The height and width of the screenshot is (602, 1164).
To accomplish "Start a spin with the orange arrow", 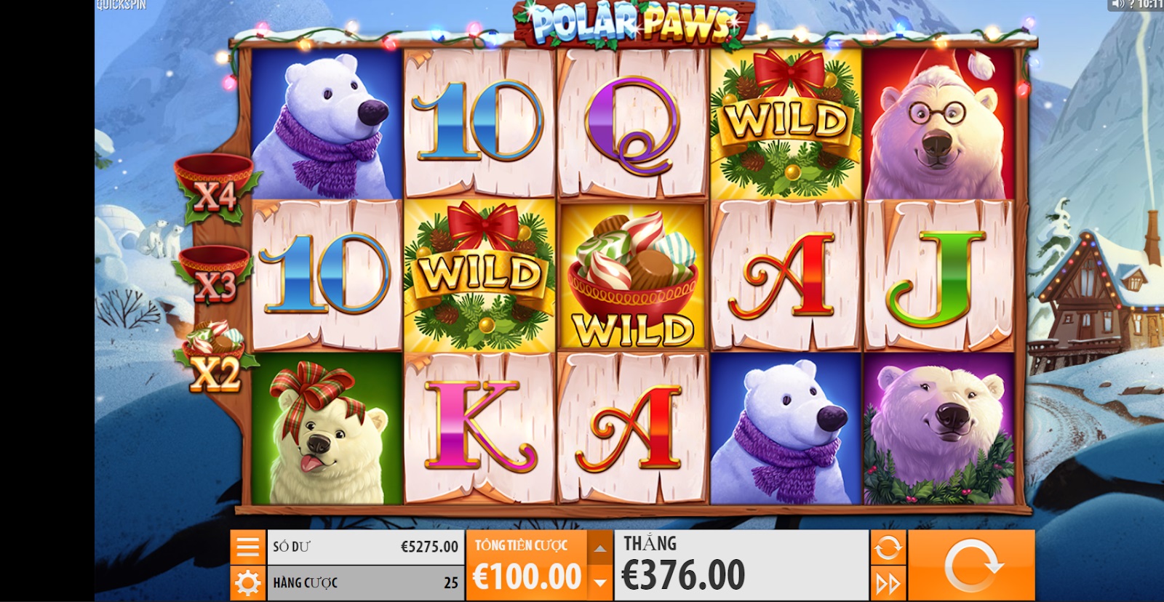I will [971, 565].
